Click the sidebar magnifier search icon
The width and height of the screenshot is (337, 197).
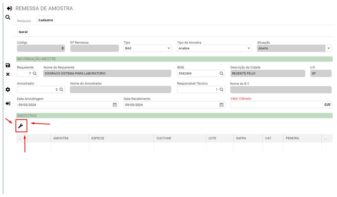coord(8,17)
